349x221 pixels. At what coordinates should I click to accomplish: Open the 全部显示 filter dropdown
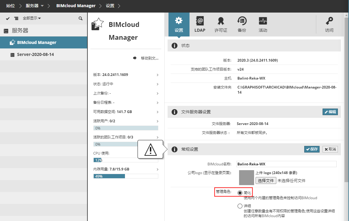click(x=32, y=18)
